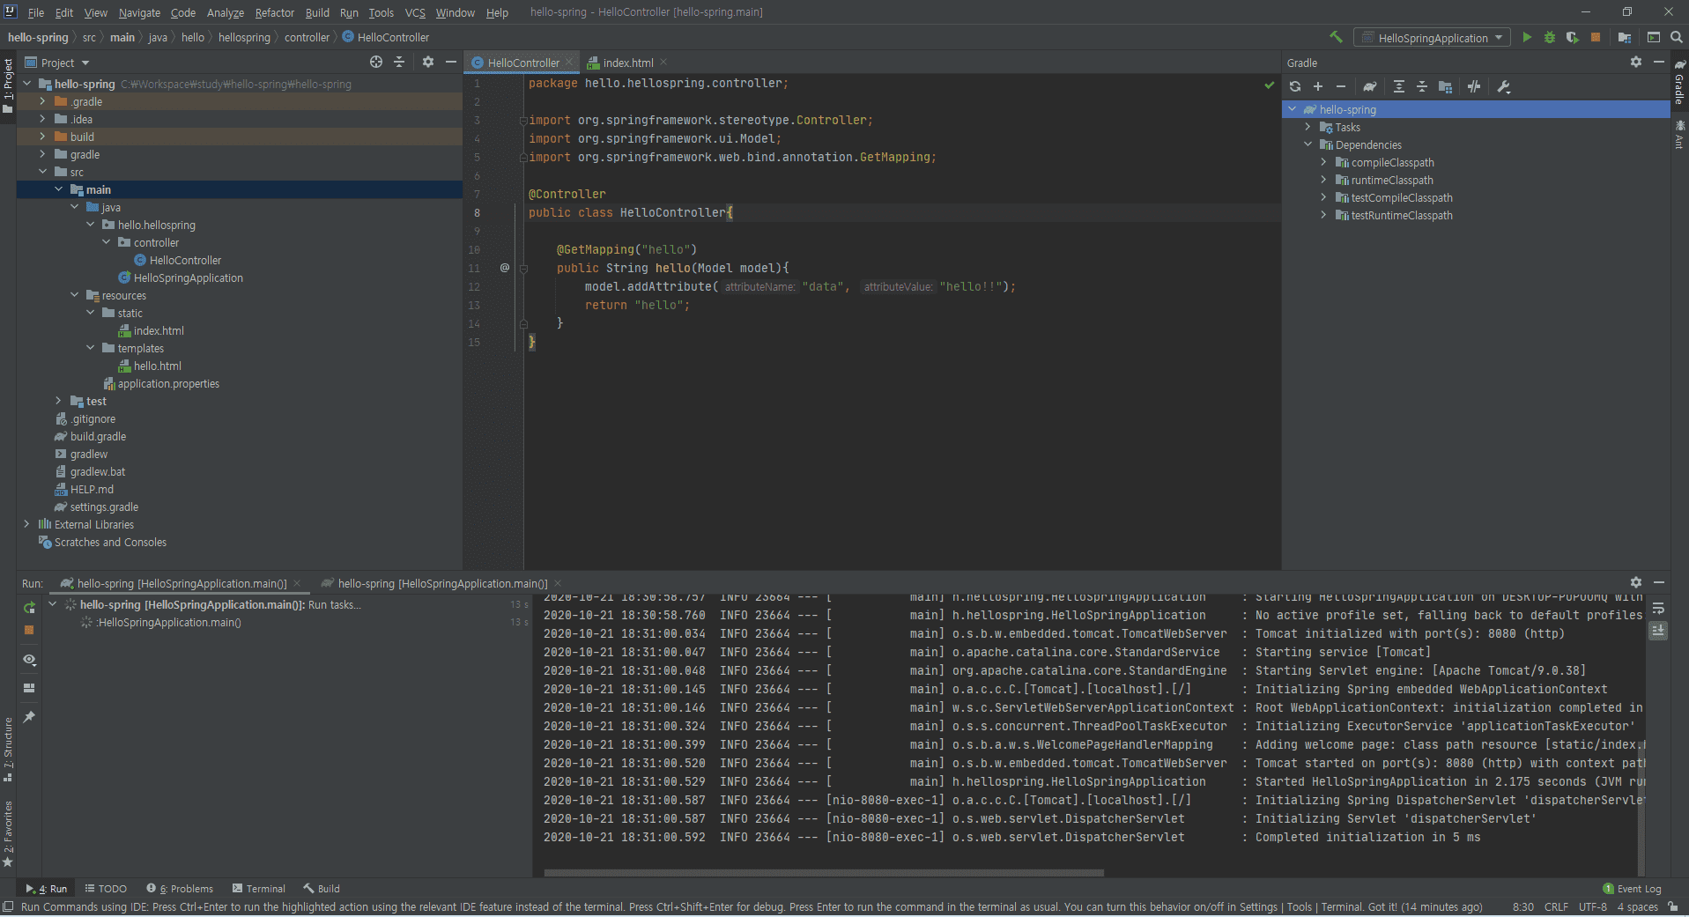Screen dimensions: 1689x917
Task: Start debugging with the green bug icon
Action: (x=1550, y=37)
